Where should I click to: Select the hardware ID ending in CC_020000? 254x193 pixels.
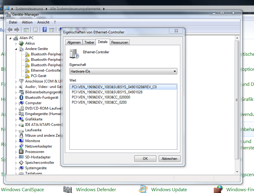click(101, 97)
